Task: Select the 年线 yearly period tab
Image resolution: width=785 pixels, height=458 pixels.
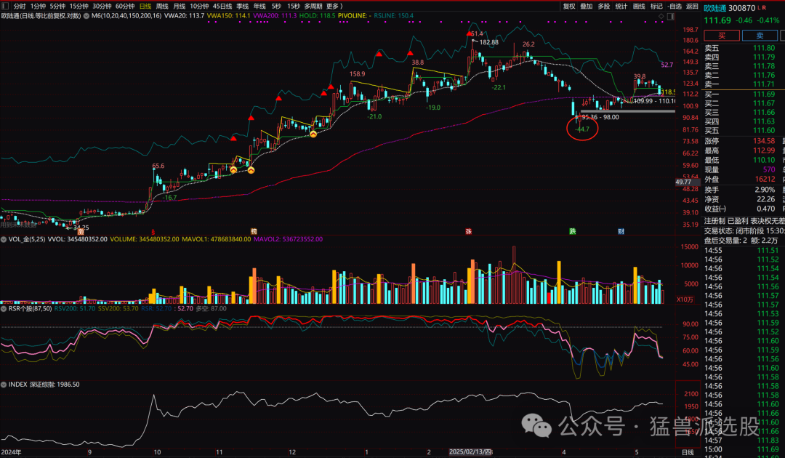Action: (259, 7)
